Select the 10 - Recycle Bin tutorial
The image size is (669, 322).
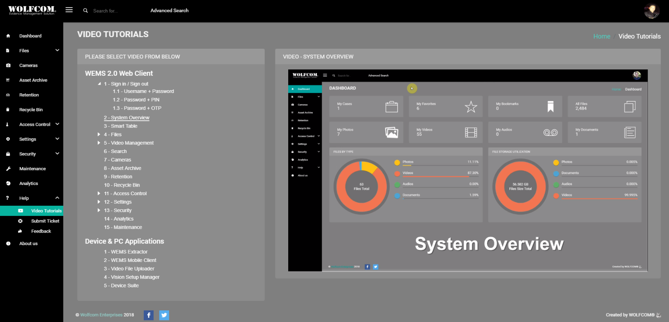pos(122,185)
